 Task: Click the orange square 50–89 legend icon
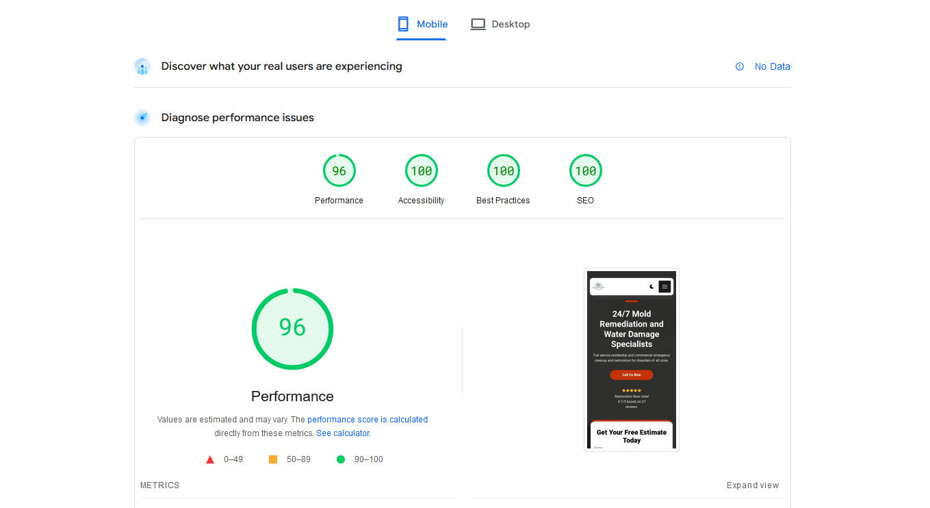point(273,459)
